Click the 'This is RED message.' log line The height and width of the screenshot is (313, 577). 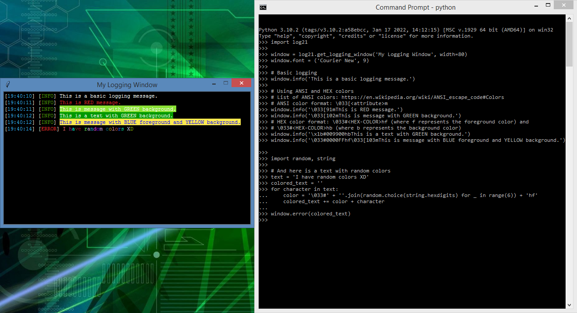tap(90, 102)
